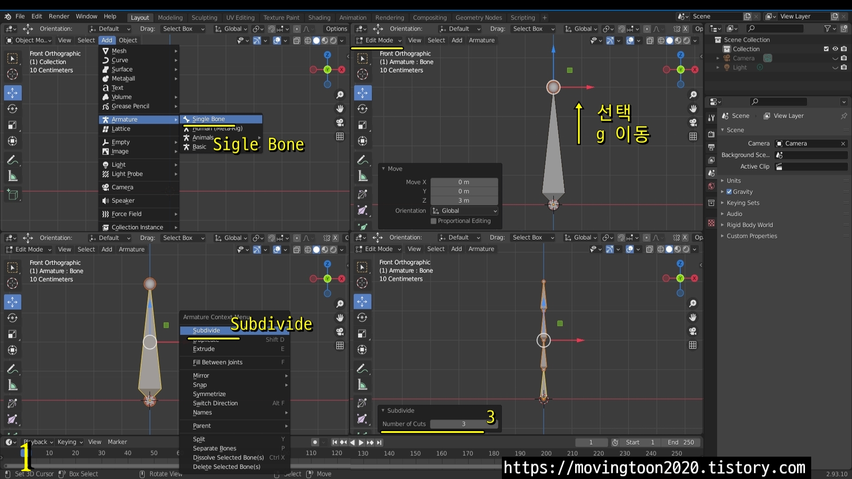This screenshot has height=479, width=852.
Task: Toggle Light render camera icon in outliner
Action: pyautogui.click(x=844, y=67)
